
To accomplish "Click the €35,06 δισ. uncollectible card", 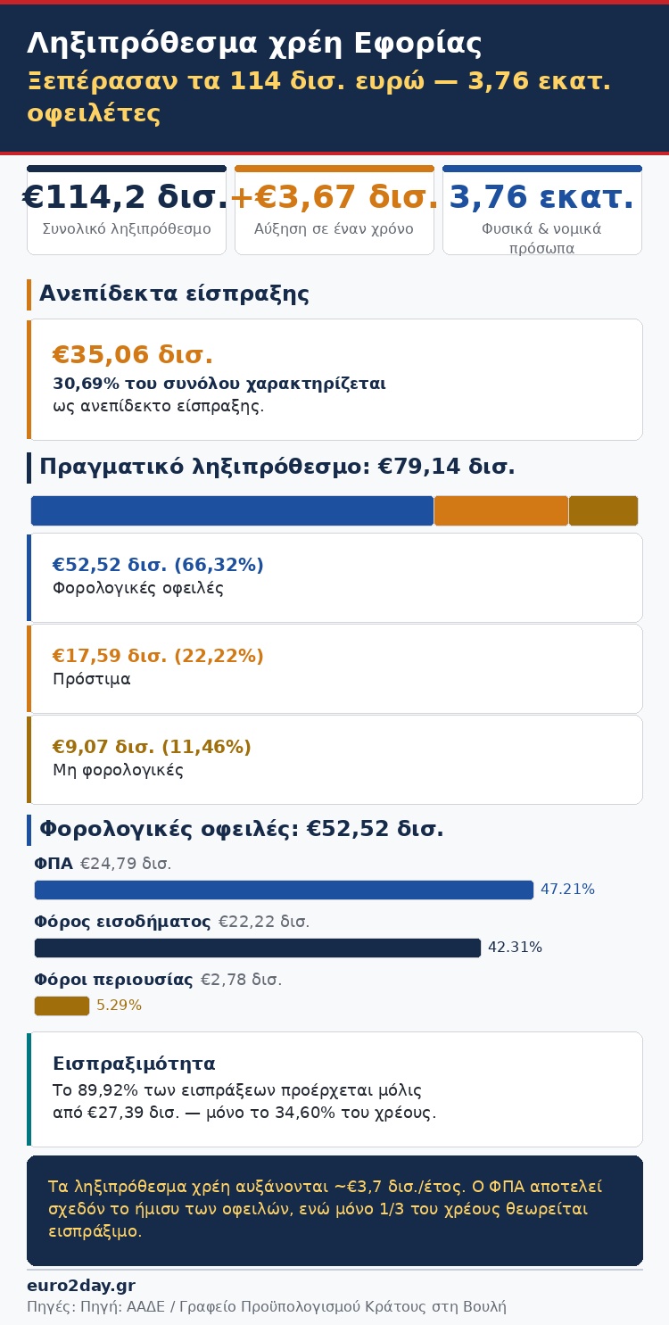I will pos(334,379).
